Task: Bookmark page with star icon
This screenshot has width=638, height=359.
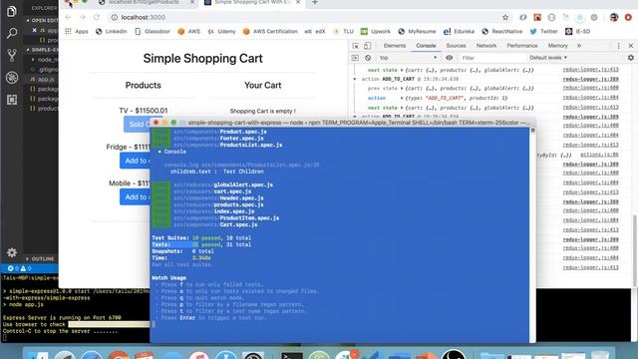Action: pos(505,17)
